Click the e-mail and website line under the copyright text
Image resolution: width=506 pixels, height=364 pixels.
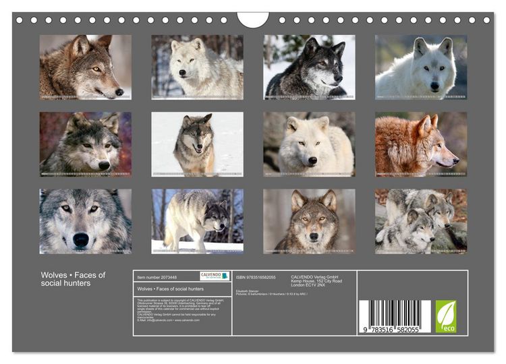168,320
